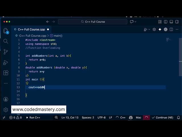
Task: Click Run C++ in status bar
Action: tap(33, 118)
